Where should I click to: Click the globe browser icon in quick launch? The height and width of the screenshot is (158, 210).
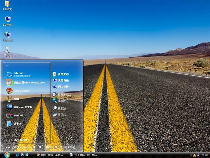[22, 155]
